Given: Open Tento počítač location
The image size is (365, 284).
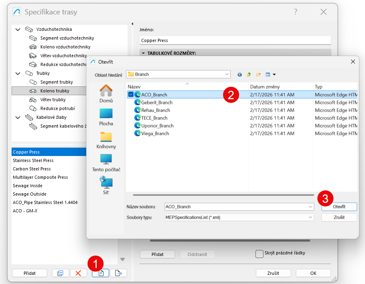Looking at the screenshot, I should pos(106,163).
